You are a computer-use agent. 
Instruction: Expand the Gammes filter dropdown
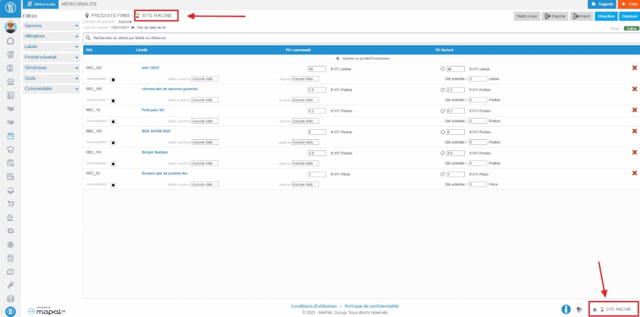[76, 26]
